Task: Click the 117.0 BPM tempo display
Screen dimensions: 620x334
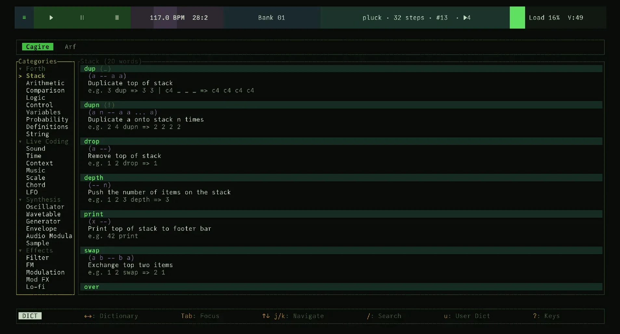Action: click(x=167, y=18)
